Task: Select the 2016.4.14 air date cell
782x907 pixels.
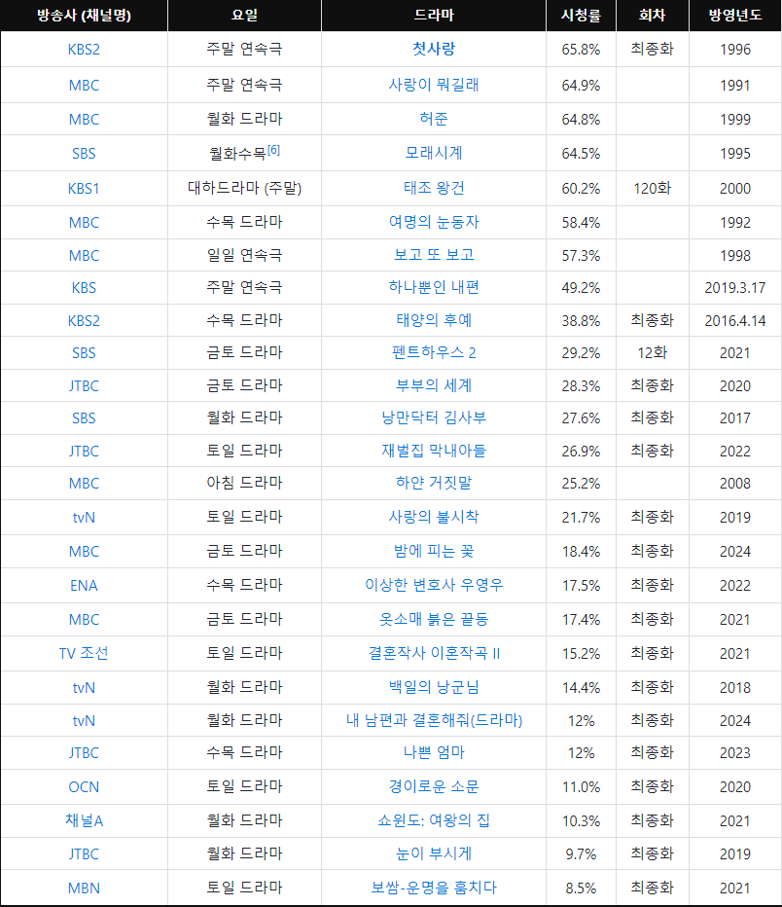Action: click(x=735, y=321)
